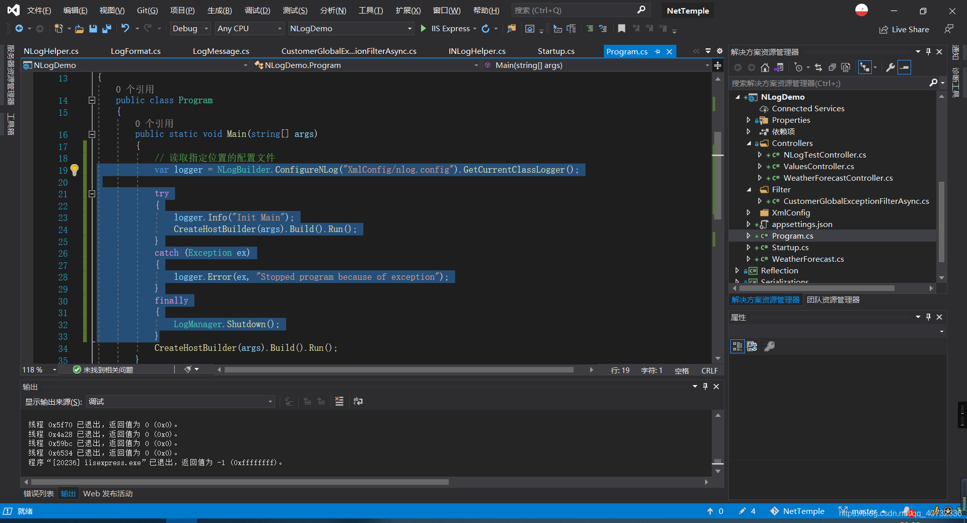Start debugging with the IIS Express play button
This screenshot has width=967, height=523.
coord(423,29)
